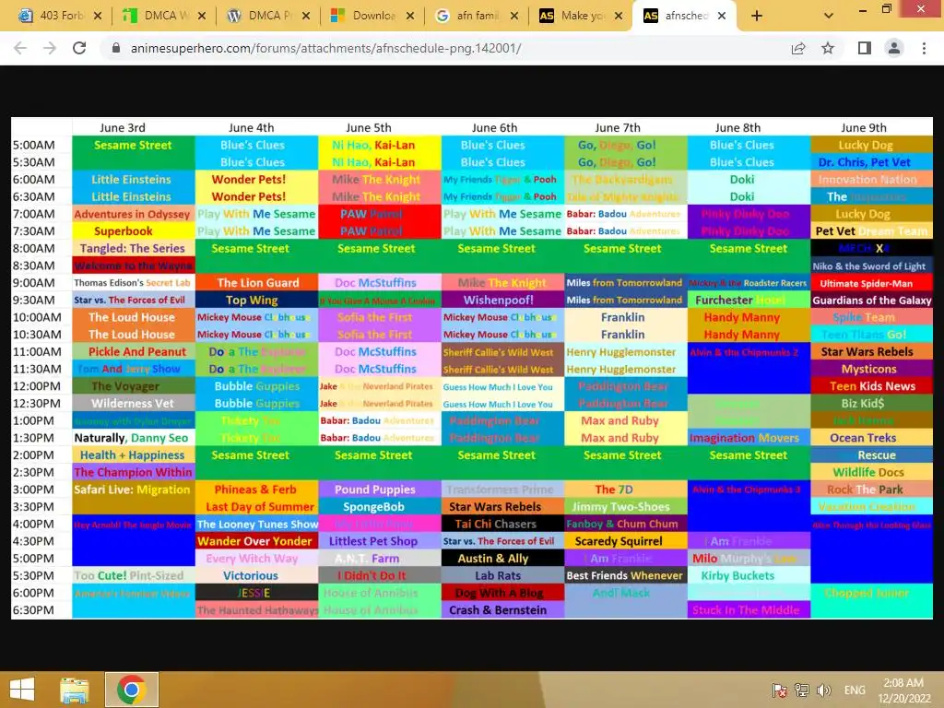This screenshot has height=708, width=944.
Task: Click 'Wander Over Yonder' cell
Action: coord(257,541)
